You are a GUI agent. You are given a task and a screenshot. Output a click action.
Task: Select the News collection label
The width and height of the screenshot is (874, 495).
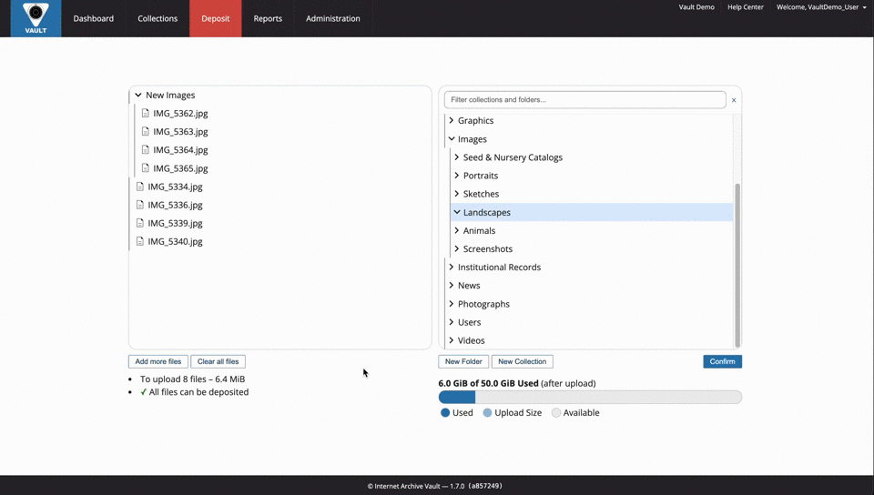[x=469, y=285]
